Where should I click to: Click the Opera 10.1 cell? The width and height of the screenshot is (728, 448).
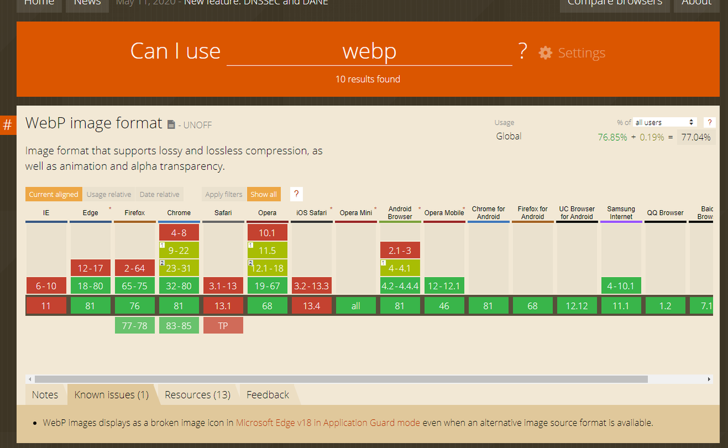point(267,232)
